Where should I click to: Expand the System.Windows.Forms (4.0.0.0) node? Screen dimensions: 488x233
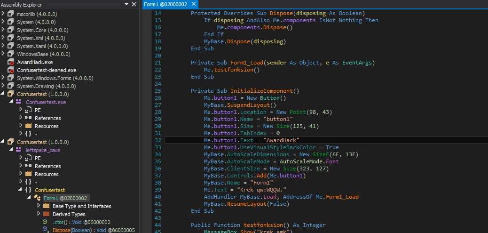click(x=3, y=78)
